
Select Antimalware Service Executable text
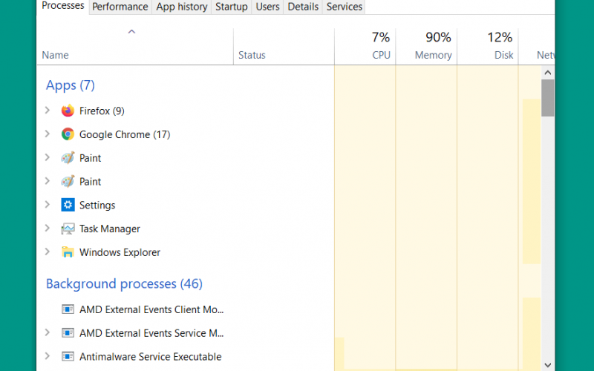151,357
